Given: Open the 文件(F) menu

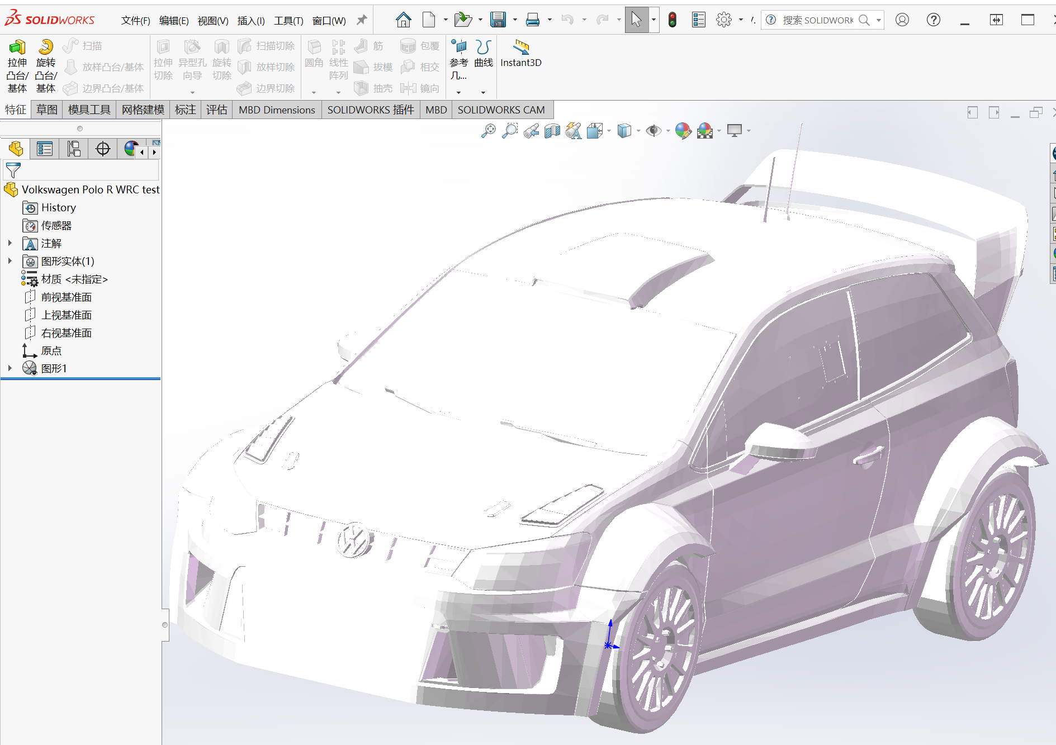Looking at the screenshot, I should click(x=135, y=21).
